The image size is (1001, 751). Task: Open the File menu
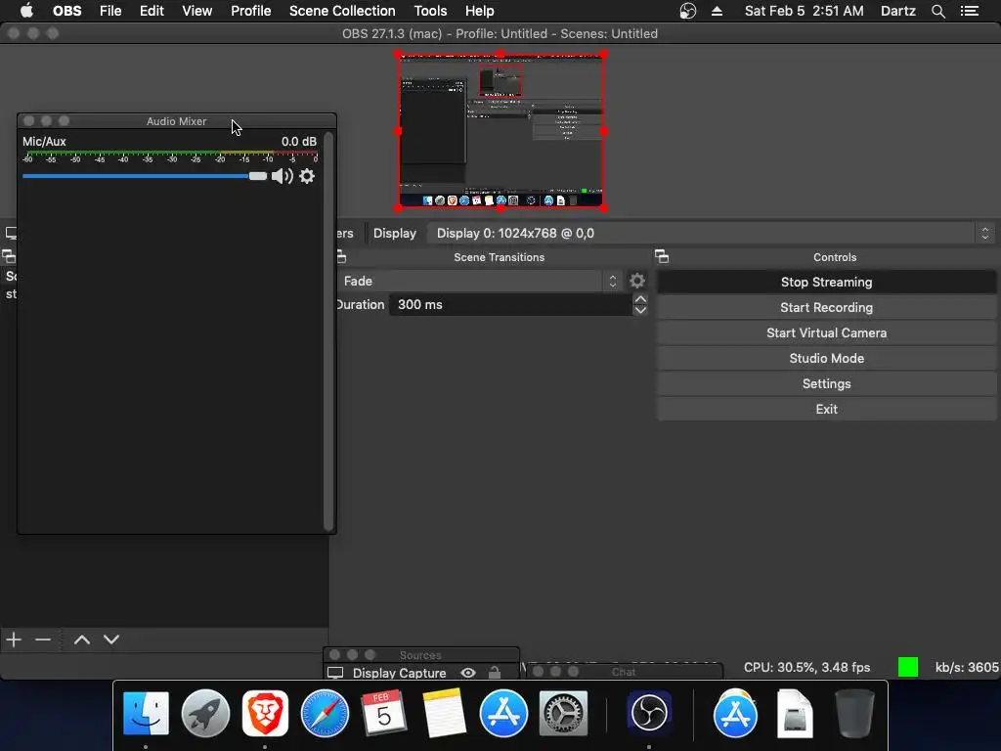(110, 11)
